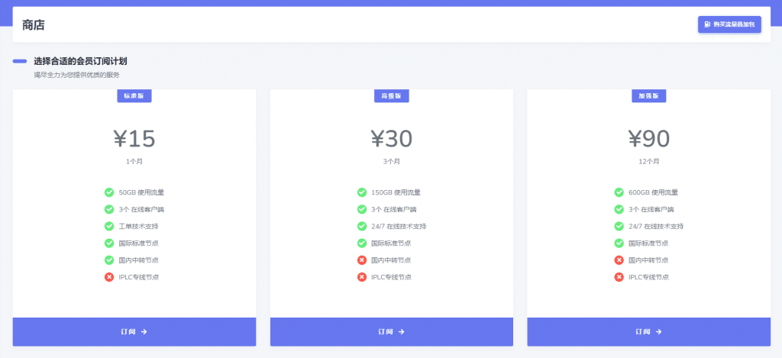Click red cross icon for IPLC专线节点 in 标准版
The width and height of the screenshot is (782, 358).
point(109,276)
